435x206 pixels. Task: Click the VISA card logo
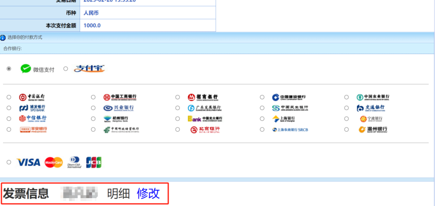tap(28, 162)
